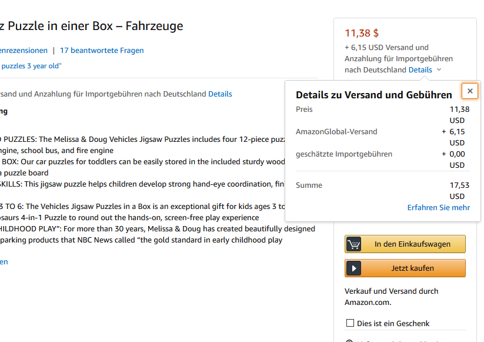Viewport: 484px width, 342px height.
Task: Click the play arrow icon on Jetzt kaufen
Action: click(x=353, y=268)
